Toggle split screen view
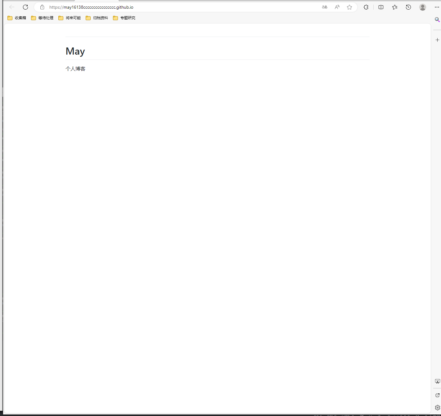Viewport: 441px width, 416px height. (x=381, y=7)
